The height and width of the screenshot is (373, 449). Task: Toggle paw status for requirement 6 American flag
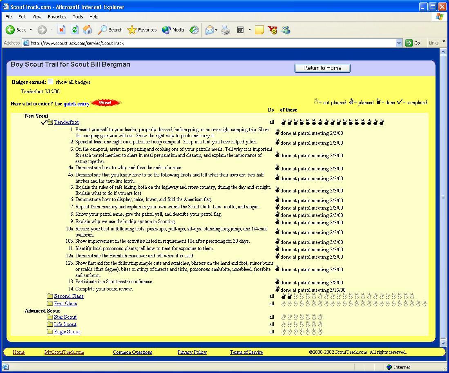pyautogui.click(x=277, y=199)
